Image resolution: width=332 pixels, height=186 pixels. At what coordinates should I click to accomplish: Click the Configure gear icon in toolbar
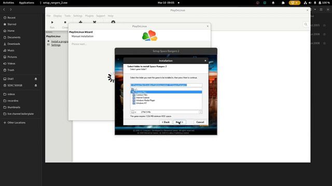[x=113, y=22]
